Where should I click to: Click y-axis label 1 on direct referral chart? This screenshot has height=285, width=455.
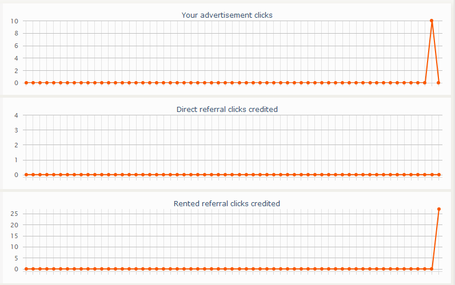(17, 160)
